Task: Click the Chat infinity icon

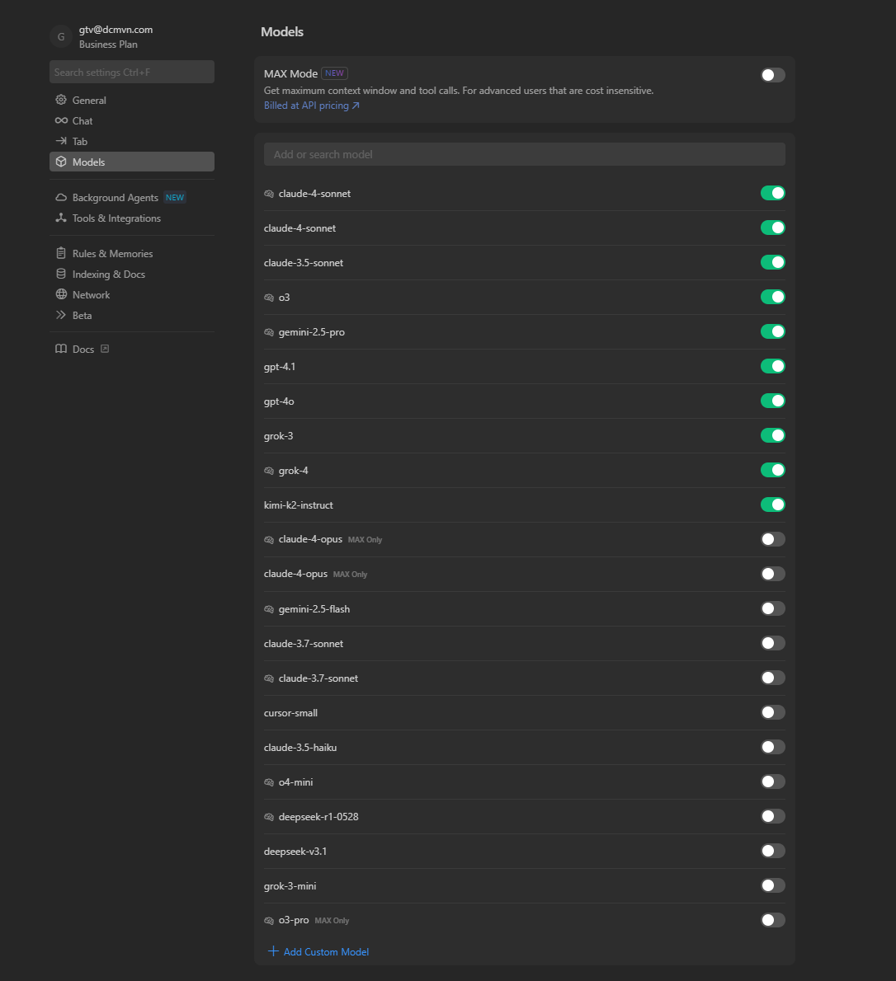Action: (x=61, y=120)
